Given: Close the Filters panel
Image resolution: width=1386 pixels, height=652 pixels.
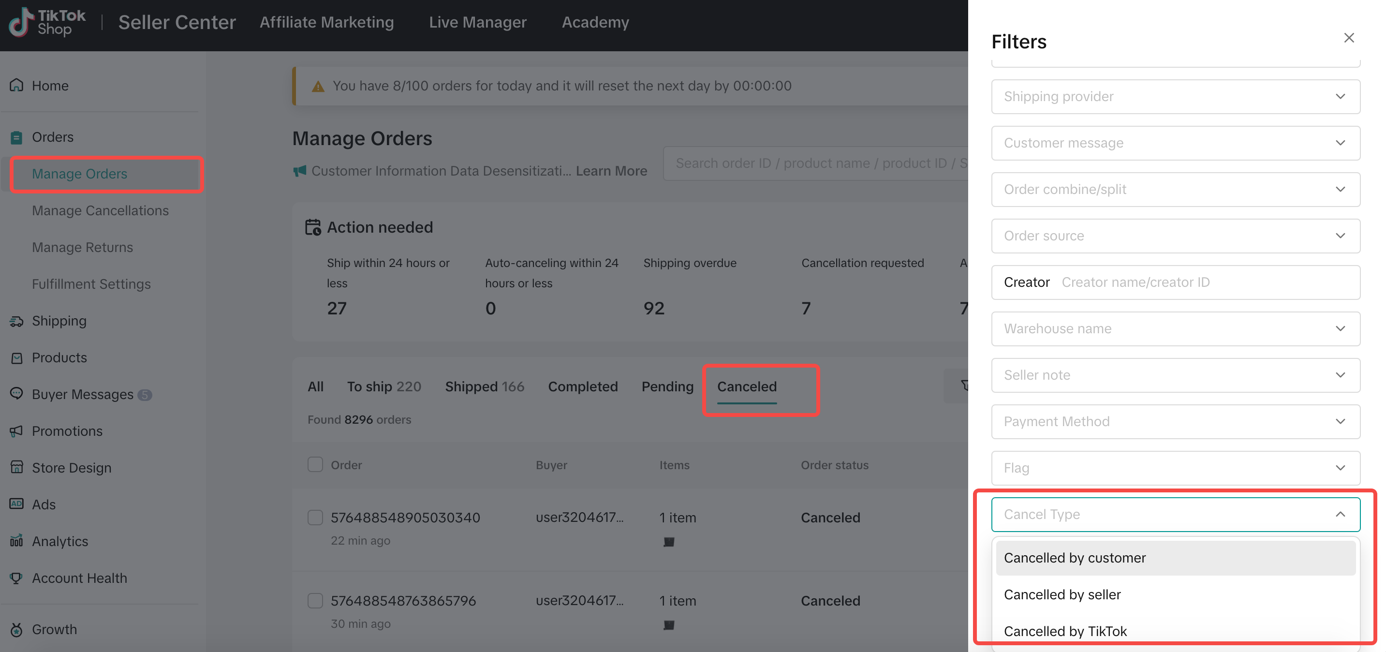Looking at the screenshot, I should coord(1348,38).
